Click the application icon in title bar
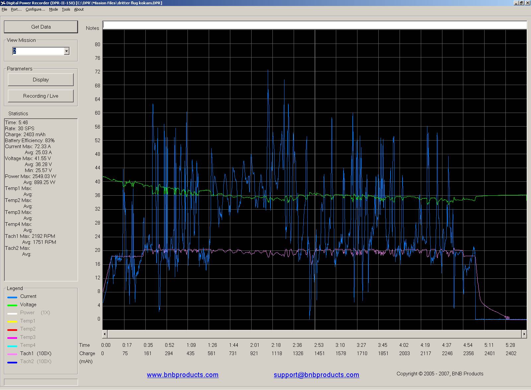531x390 pixels. 3,3
